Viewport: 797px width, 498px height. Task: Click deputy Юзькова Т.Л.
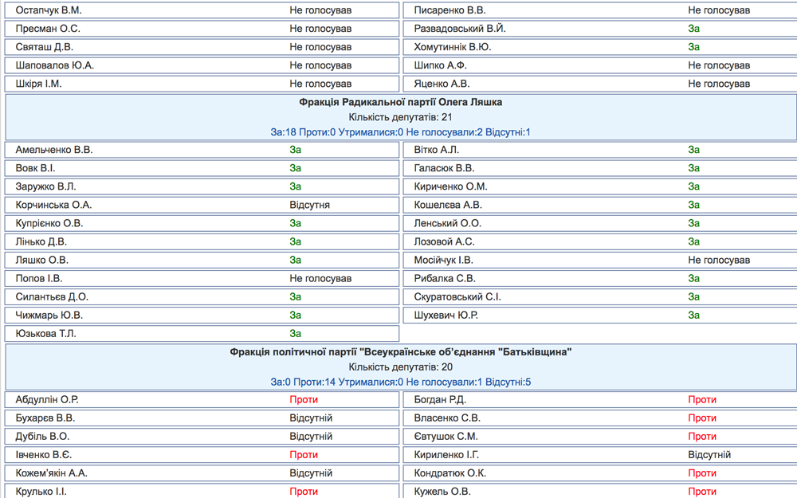pyautogui.click(x=45, y=334)
